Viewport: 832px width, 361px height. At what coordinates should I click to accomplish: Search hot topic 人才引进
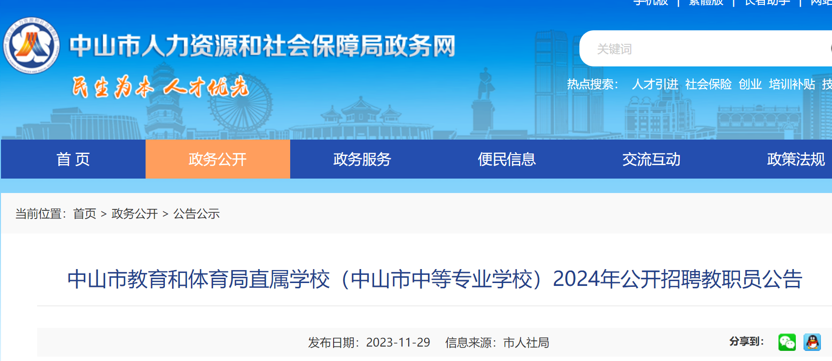tap(655, 84)
